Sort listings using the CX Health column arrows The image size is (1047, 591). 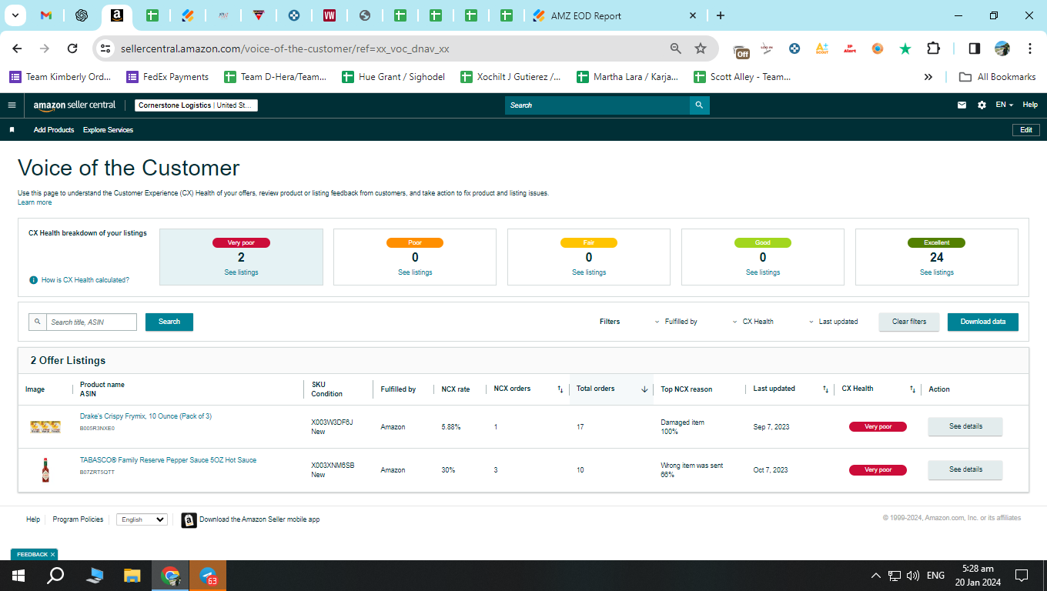(912, 389)
